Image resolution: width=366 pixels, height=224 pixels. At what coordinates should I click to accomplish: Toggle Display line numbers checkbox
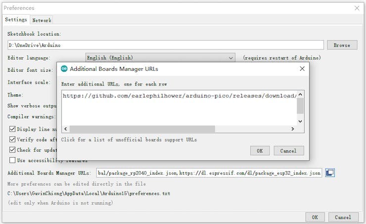click(12, 129)
